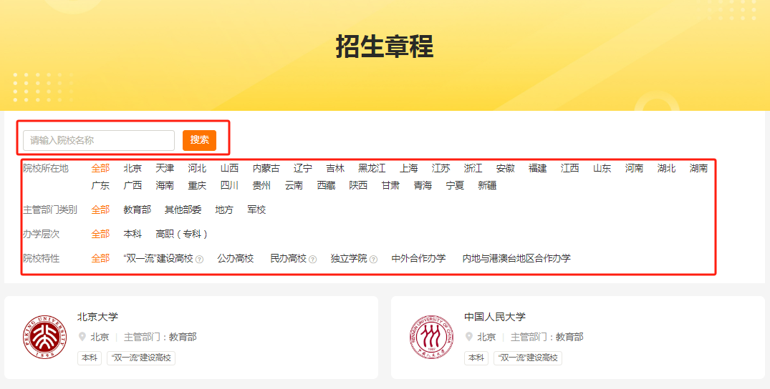Filter 主管部门 by 教育部
The height and width of the screenshot is (389, 770).
[137, 210]
